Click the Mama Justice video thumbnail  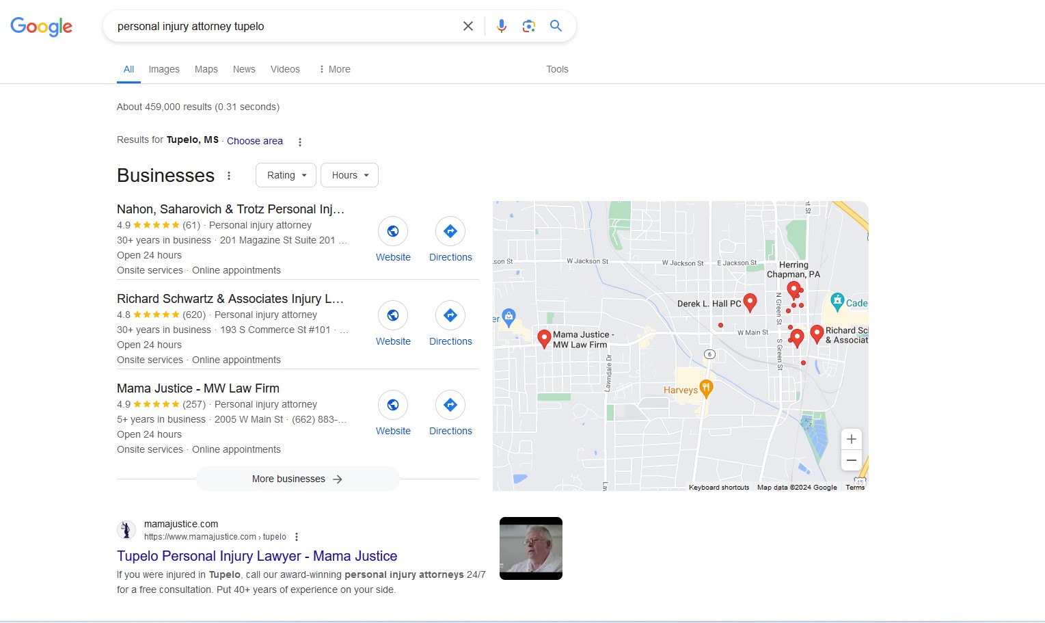point(531,548)
